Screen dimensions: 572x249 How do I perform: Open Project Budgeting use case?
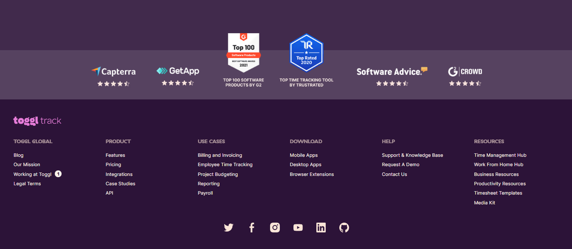tap(218, 174)
